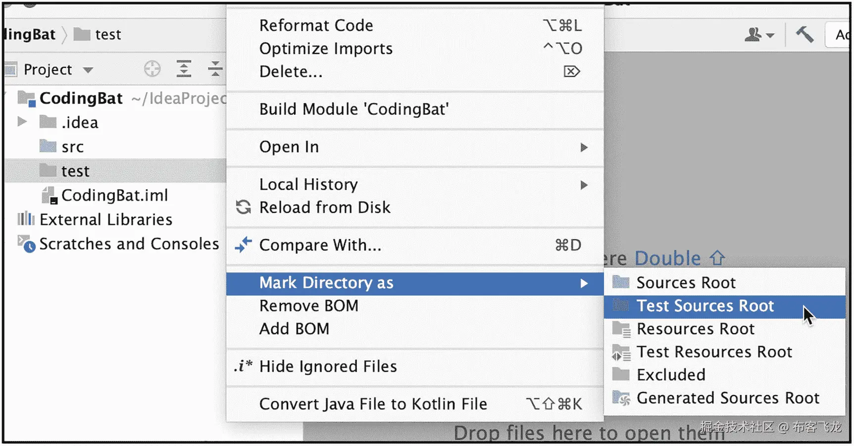Viewport: 854px width, 446px height.
Task: Click the Collapse All icon in Project panel
Action: point(215,69)
